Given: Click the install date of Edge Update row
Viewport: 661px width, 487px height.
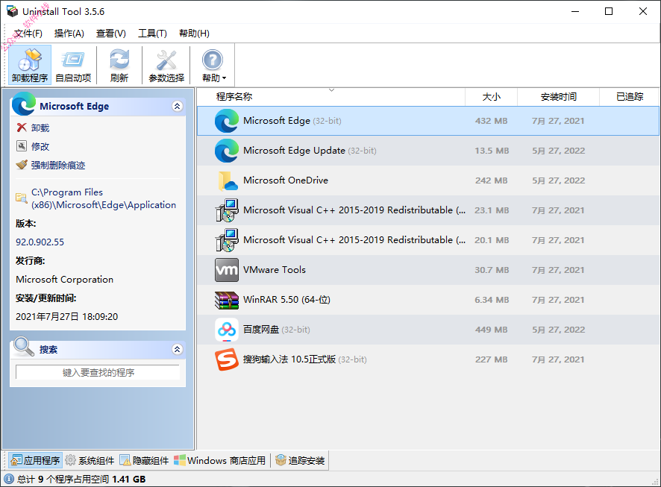Looking at the screenshot, I should pyautogui.click(x=558, y=151).
